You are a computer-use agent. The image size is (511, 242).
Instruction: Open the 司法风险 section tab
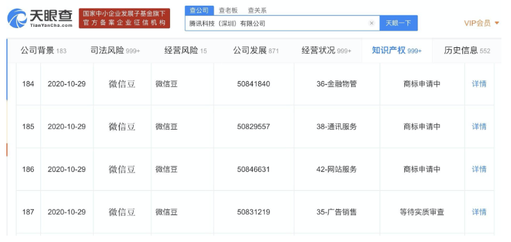click(x=115, y=50)
